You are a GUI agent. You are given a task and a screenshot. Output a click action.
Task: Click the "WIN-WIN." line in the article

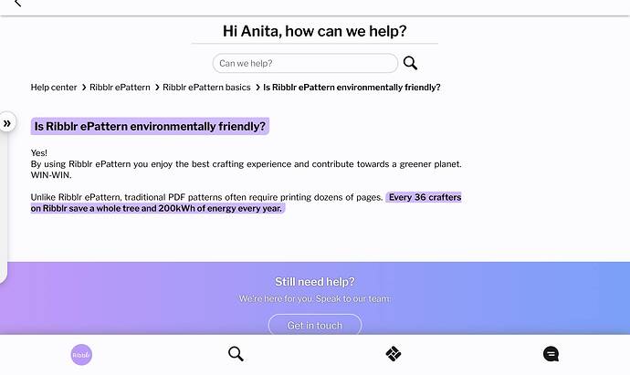click(x=51, y=174)
